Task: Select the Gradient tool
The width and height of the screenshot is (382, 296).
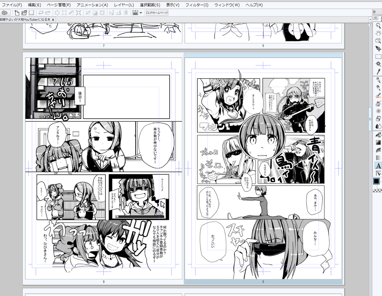Action: click(x=378, y=142)
